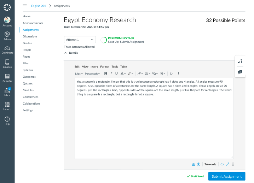
Task: Go to English 204 breadcrumb link
Action: click(x=39, y=6)
